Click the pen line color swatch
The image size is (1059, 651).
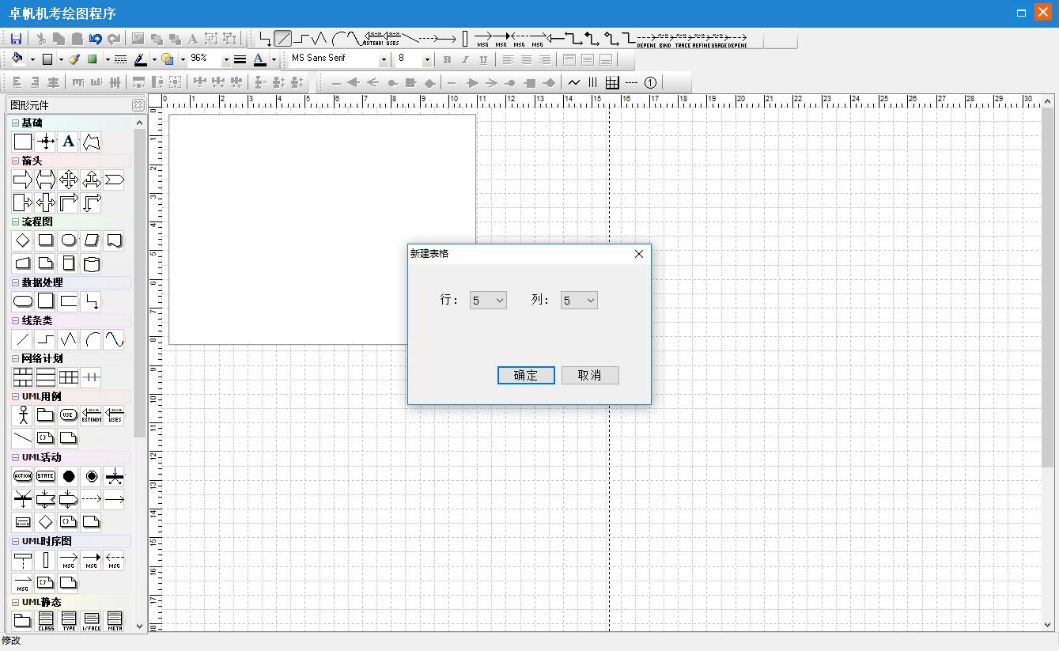(140, 59)
